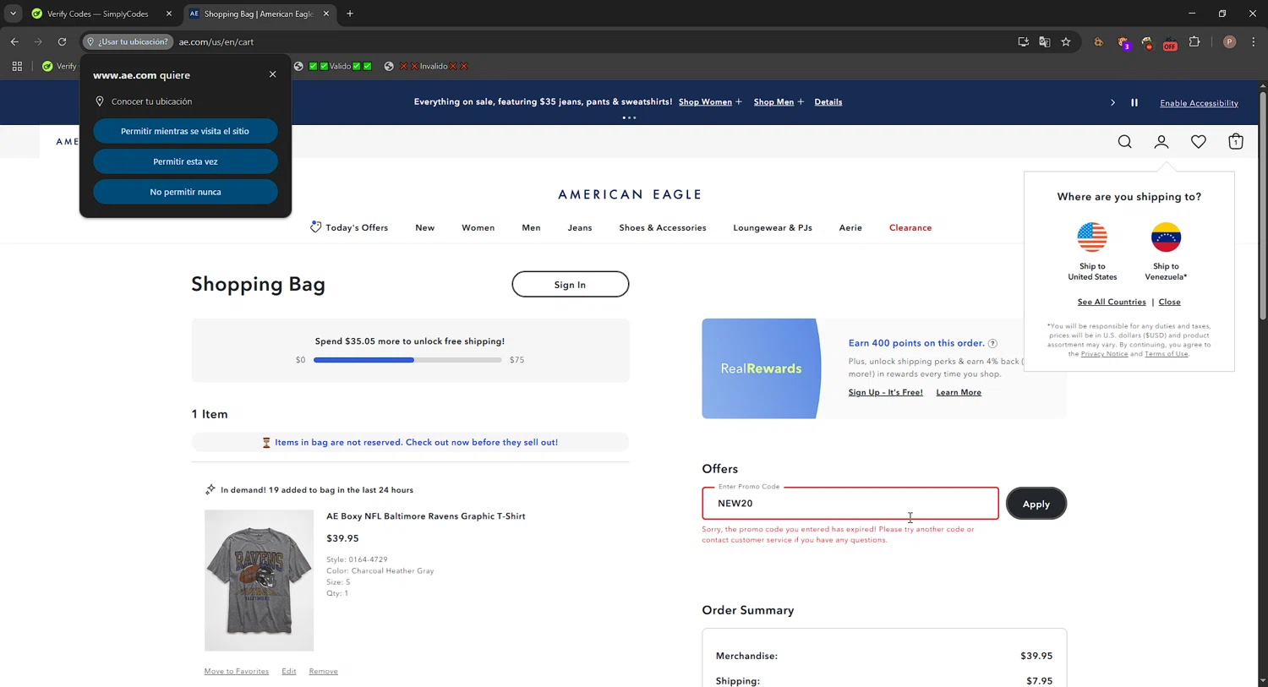Viewport: 1268px width, 687px height.
Task: Open the account profile icon
Action: tap(1161, 142)
